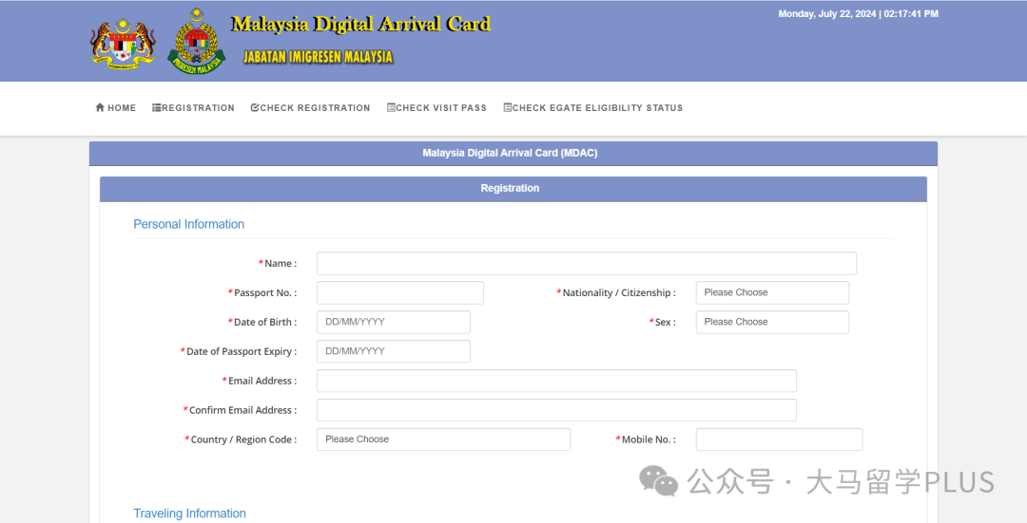Screen dimensions: 1027x523
Task: Click the Date of Birth label
Action: tap(262, 323)
